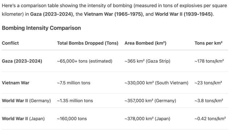Image resolution: width=232 pixels, height=130 pixels.
Task: Click ~330,000 km² (South Vietnam) cell
Action: 156,83
